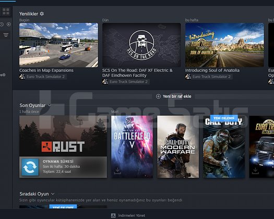274x219 pixels.
Task: Click Euro Truck Simulator 2 under SCS On The Road
Action: 128,81
